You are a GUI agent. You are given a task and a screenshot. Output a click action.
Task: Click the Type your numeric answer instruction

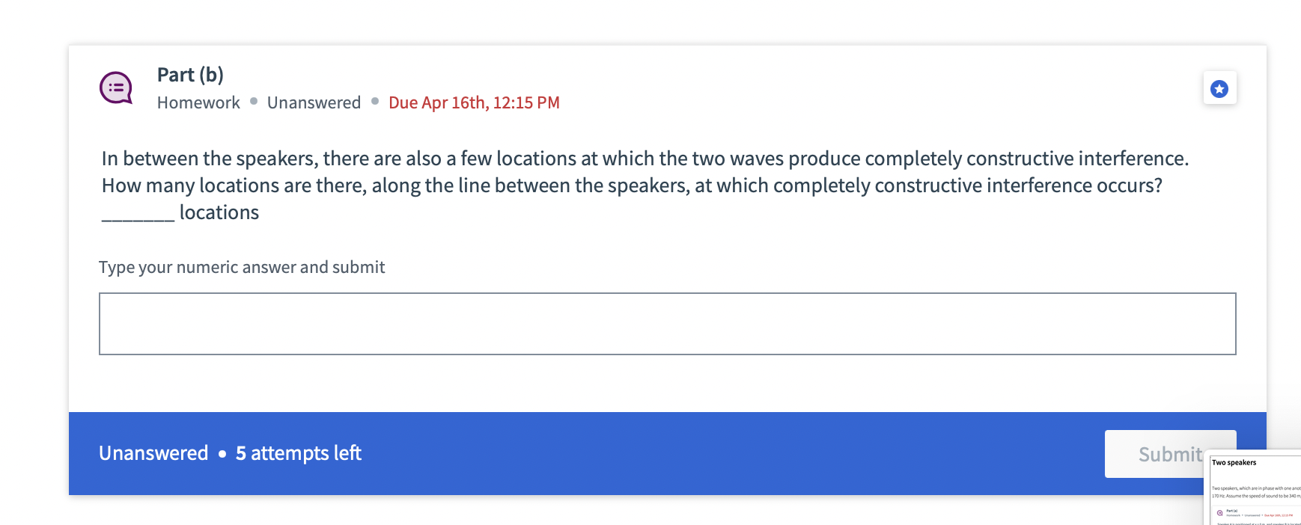coord(241,267)
